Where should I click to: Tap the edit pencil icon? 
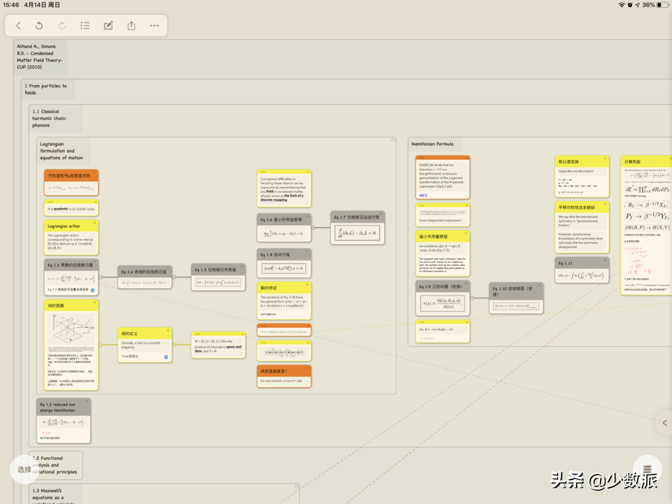click(109, 26)
